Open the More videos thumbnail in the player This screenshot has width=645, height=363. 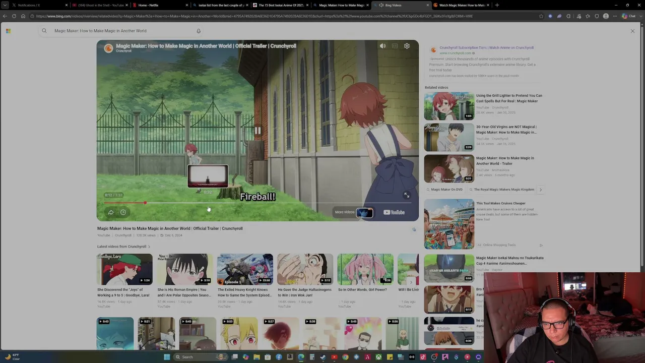point(364,212)
